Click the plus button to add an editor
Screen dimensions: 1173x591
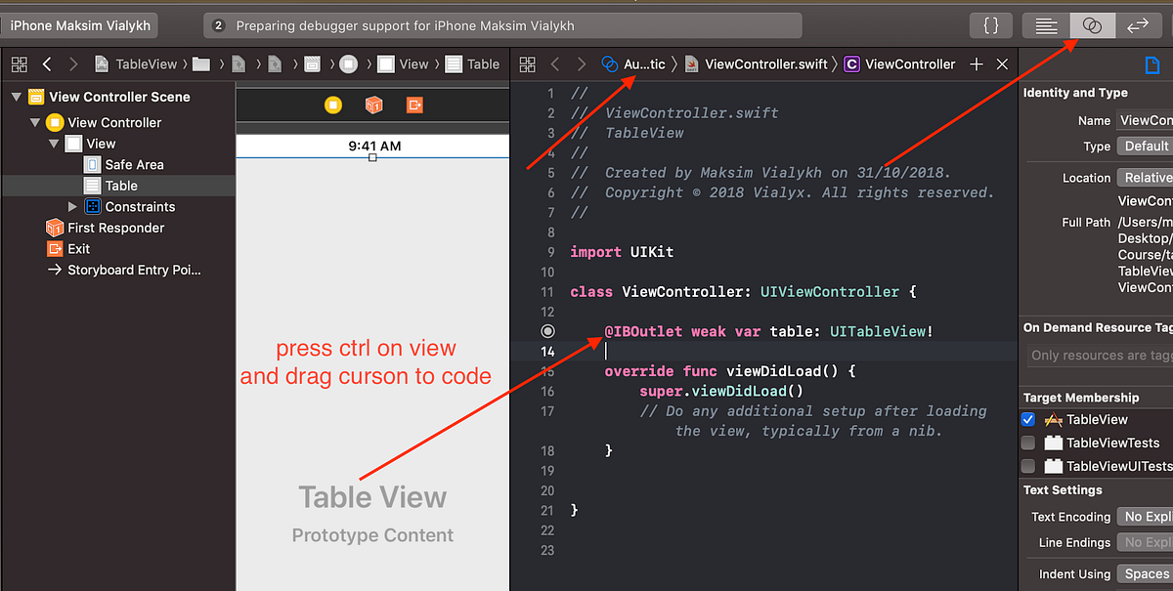976,63
